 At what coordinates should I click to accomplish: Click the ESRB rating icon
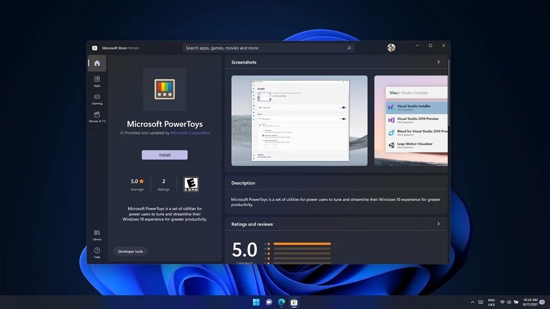(191, 184)
